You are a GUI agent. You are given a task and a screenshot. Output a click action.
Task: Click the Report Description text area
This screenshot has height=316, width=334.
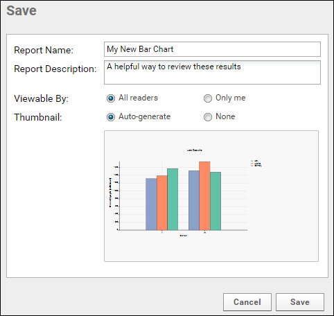212,73
